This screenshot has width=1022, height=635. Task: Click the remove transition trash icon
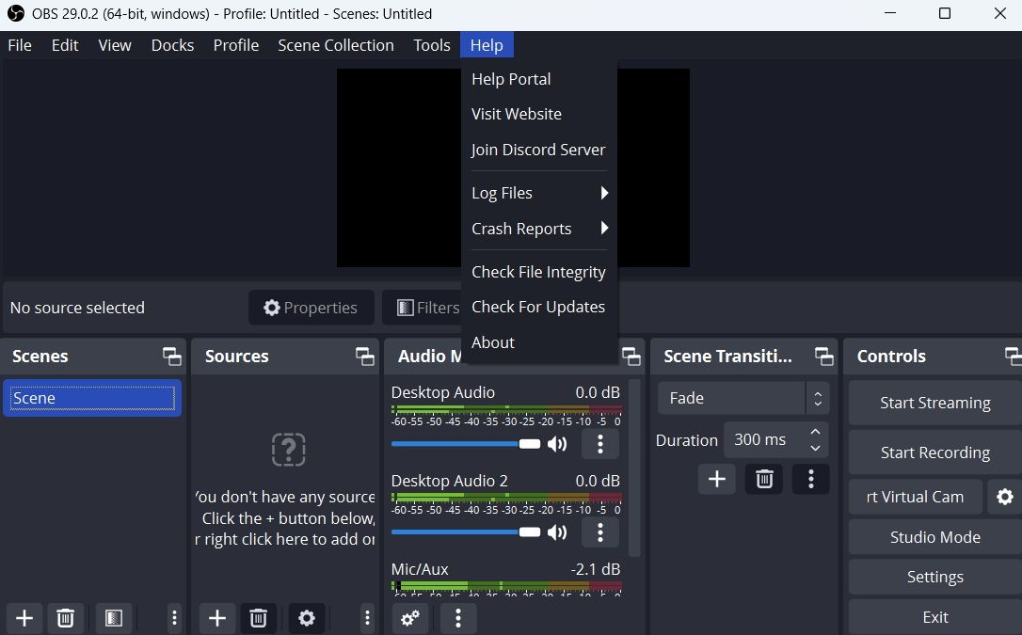click(x=763, y=479)
